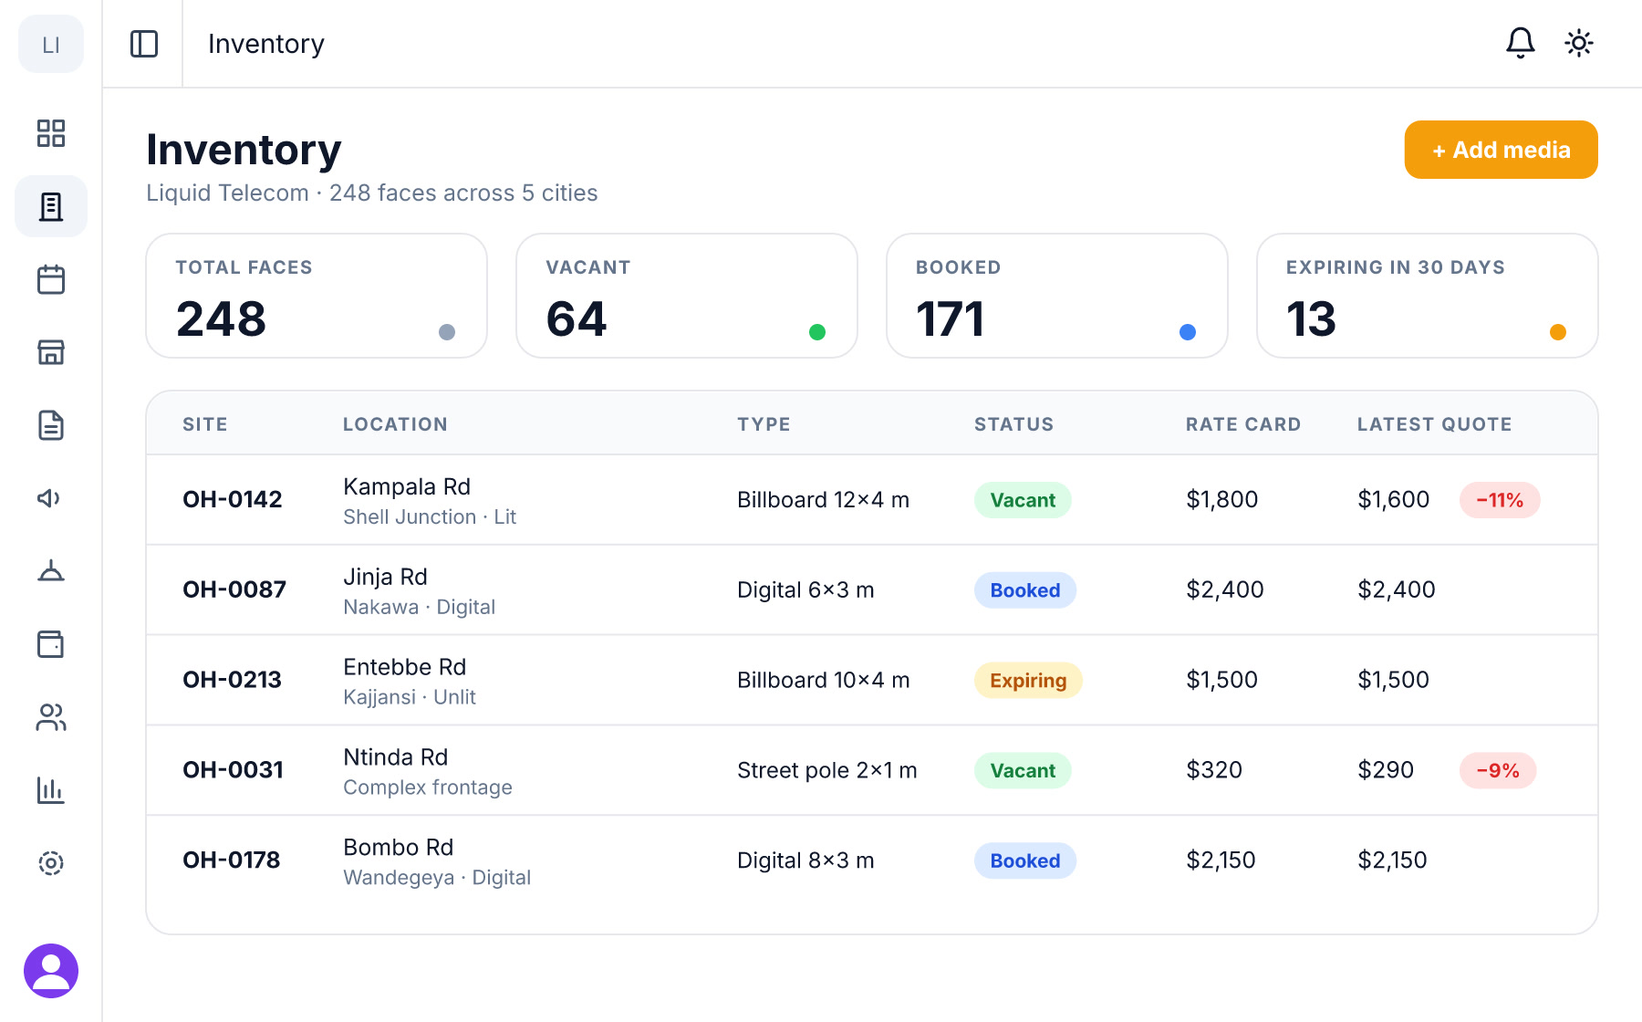This screenshot has width=1642, height=1022.
Task: Click the STATUS column header
Action: coord(1013,424)
